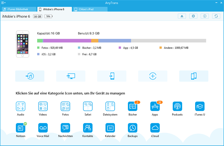Open the Apps category
Screen dimensions: 224x146
point(155,106)
